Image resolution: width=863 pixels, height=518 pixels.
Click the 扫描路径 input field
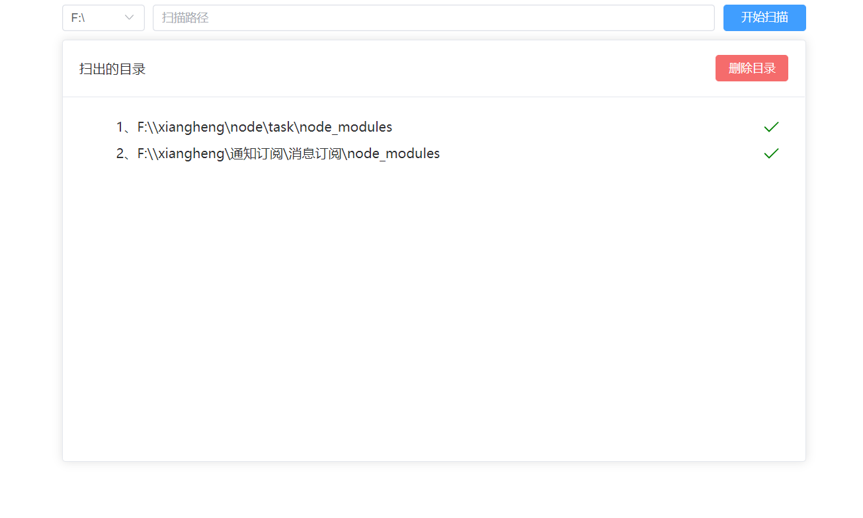pyautogui.click(x=433, y=18)
